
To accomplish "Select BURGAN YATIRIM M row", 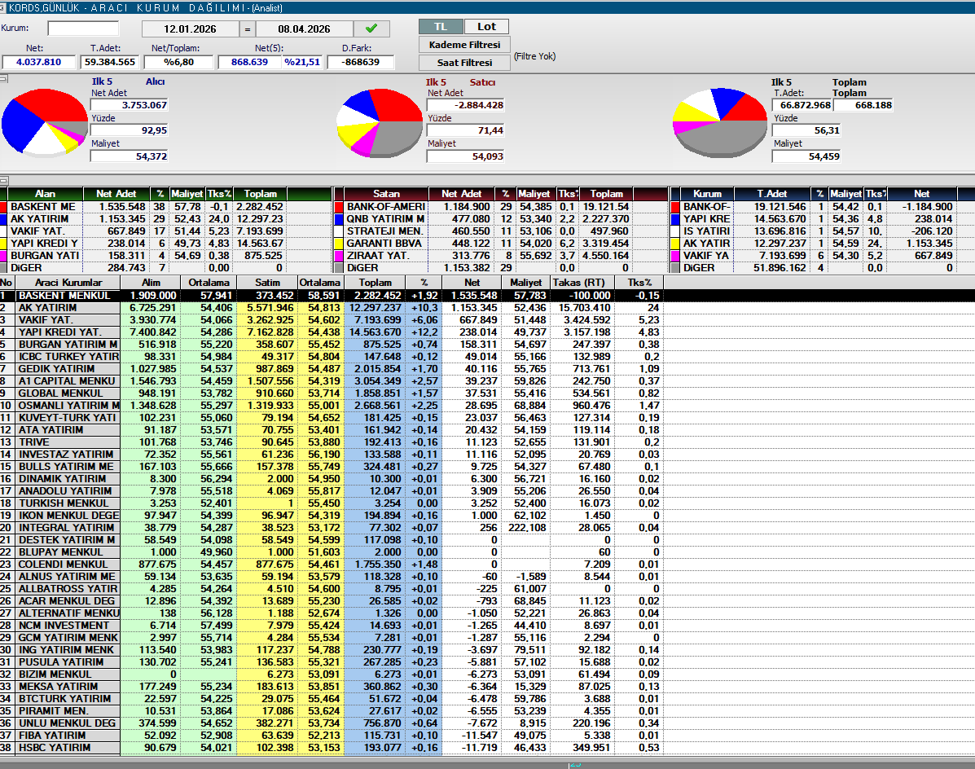I will (x=332, y=345).
